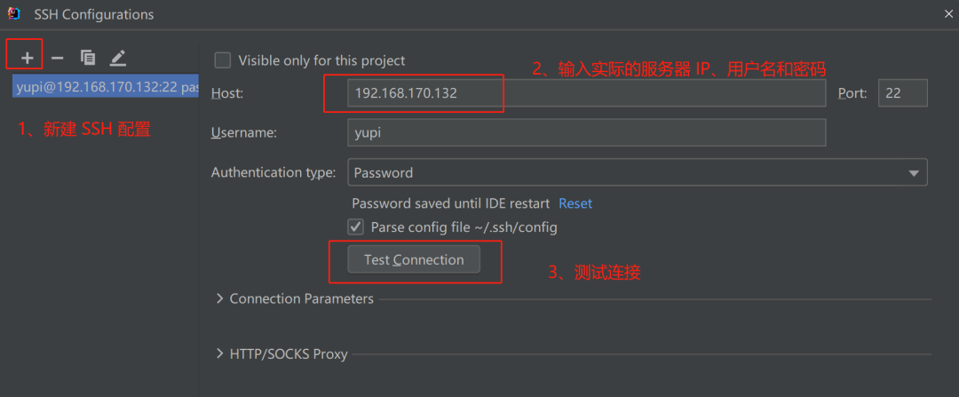Remove the selected SSH configuration with minus icon
The width and height of the screenshot is (959, 397).
[57, 58]
